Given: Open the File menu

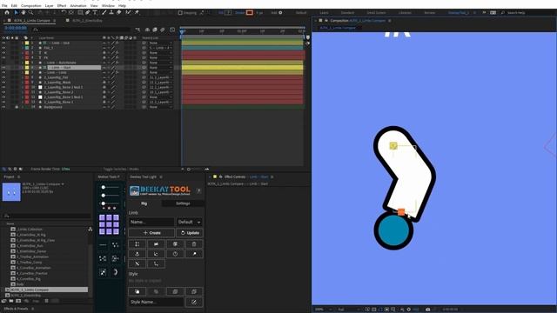Looking at the screenshot, I should tap(4, 6).
